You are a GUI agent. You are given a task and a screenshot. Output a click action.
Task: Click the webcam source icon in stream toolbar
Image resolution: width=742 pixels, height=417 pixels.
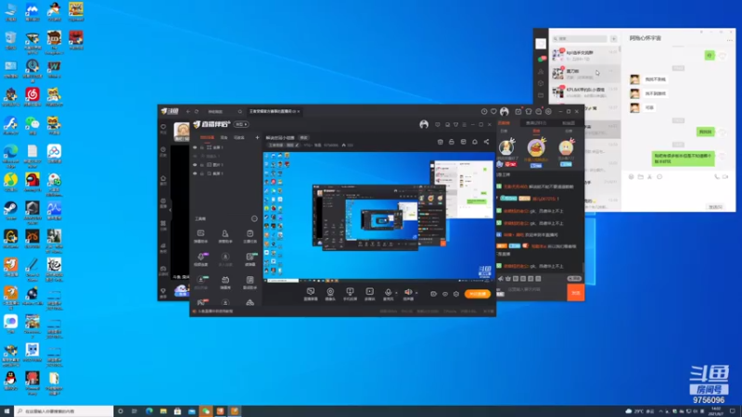tap(330, 292)
